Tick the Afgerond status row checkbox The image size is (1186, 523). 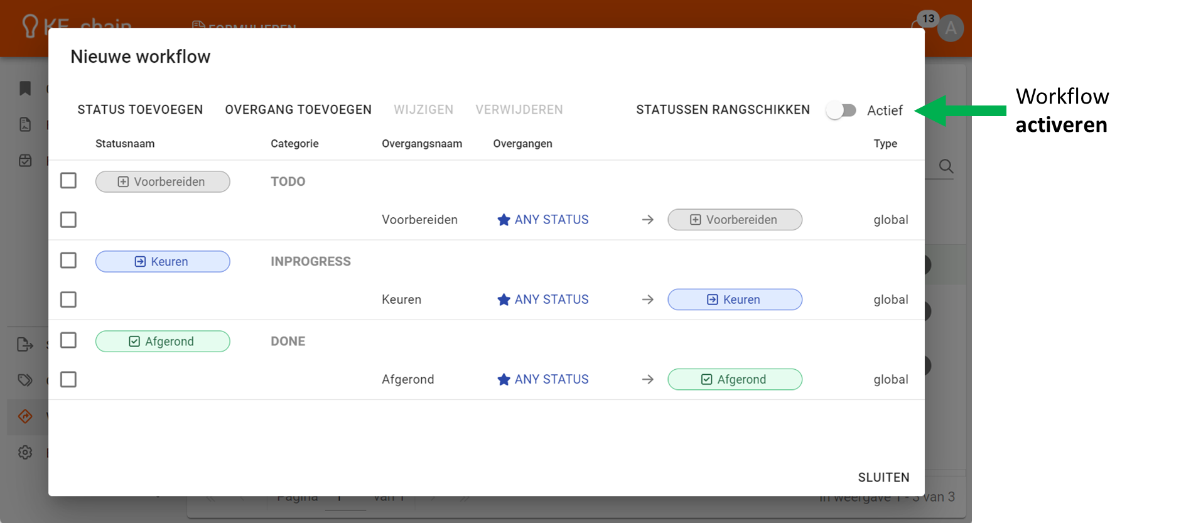[x=68, y=340]
